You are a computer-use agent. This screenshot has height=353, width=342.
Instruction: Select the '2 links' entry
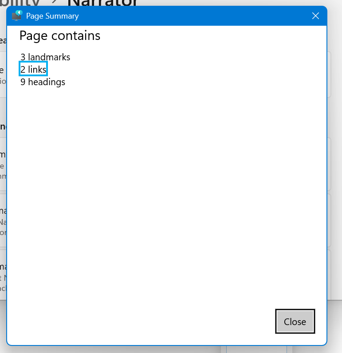coord(33,69)
